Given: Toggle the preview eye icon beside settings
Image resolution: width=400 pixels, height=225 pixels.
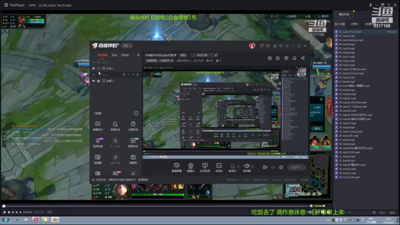Looking at the screenshot, I should tap(273, 167).
